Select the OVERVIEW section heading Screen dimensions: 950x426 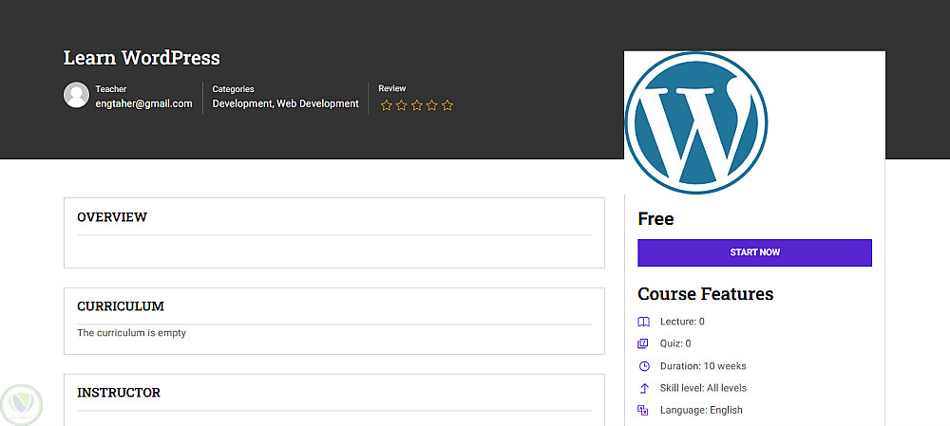click(x=112, y=217)
